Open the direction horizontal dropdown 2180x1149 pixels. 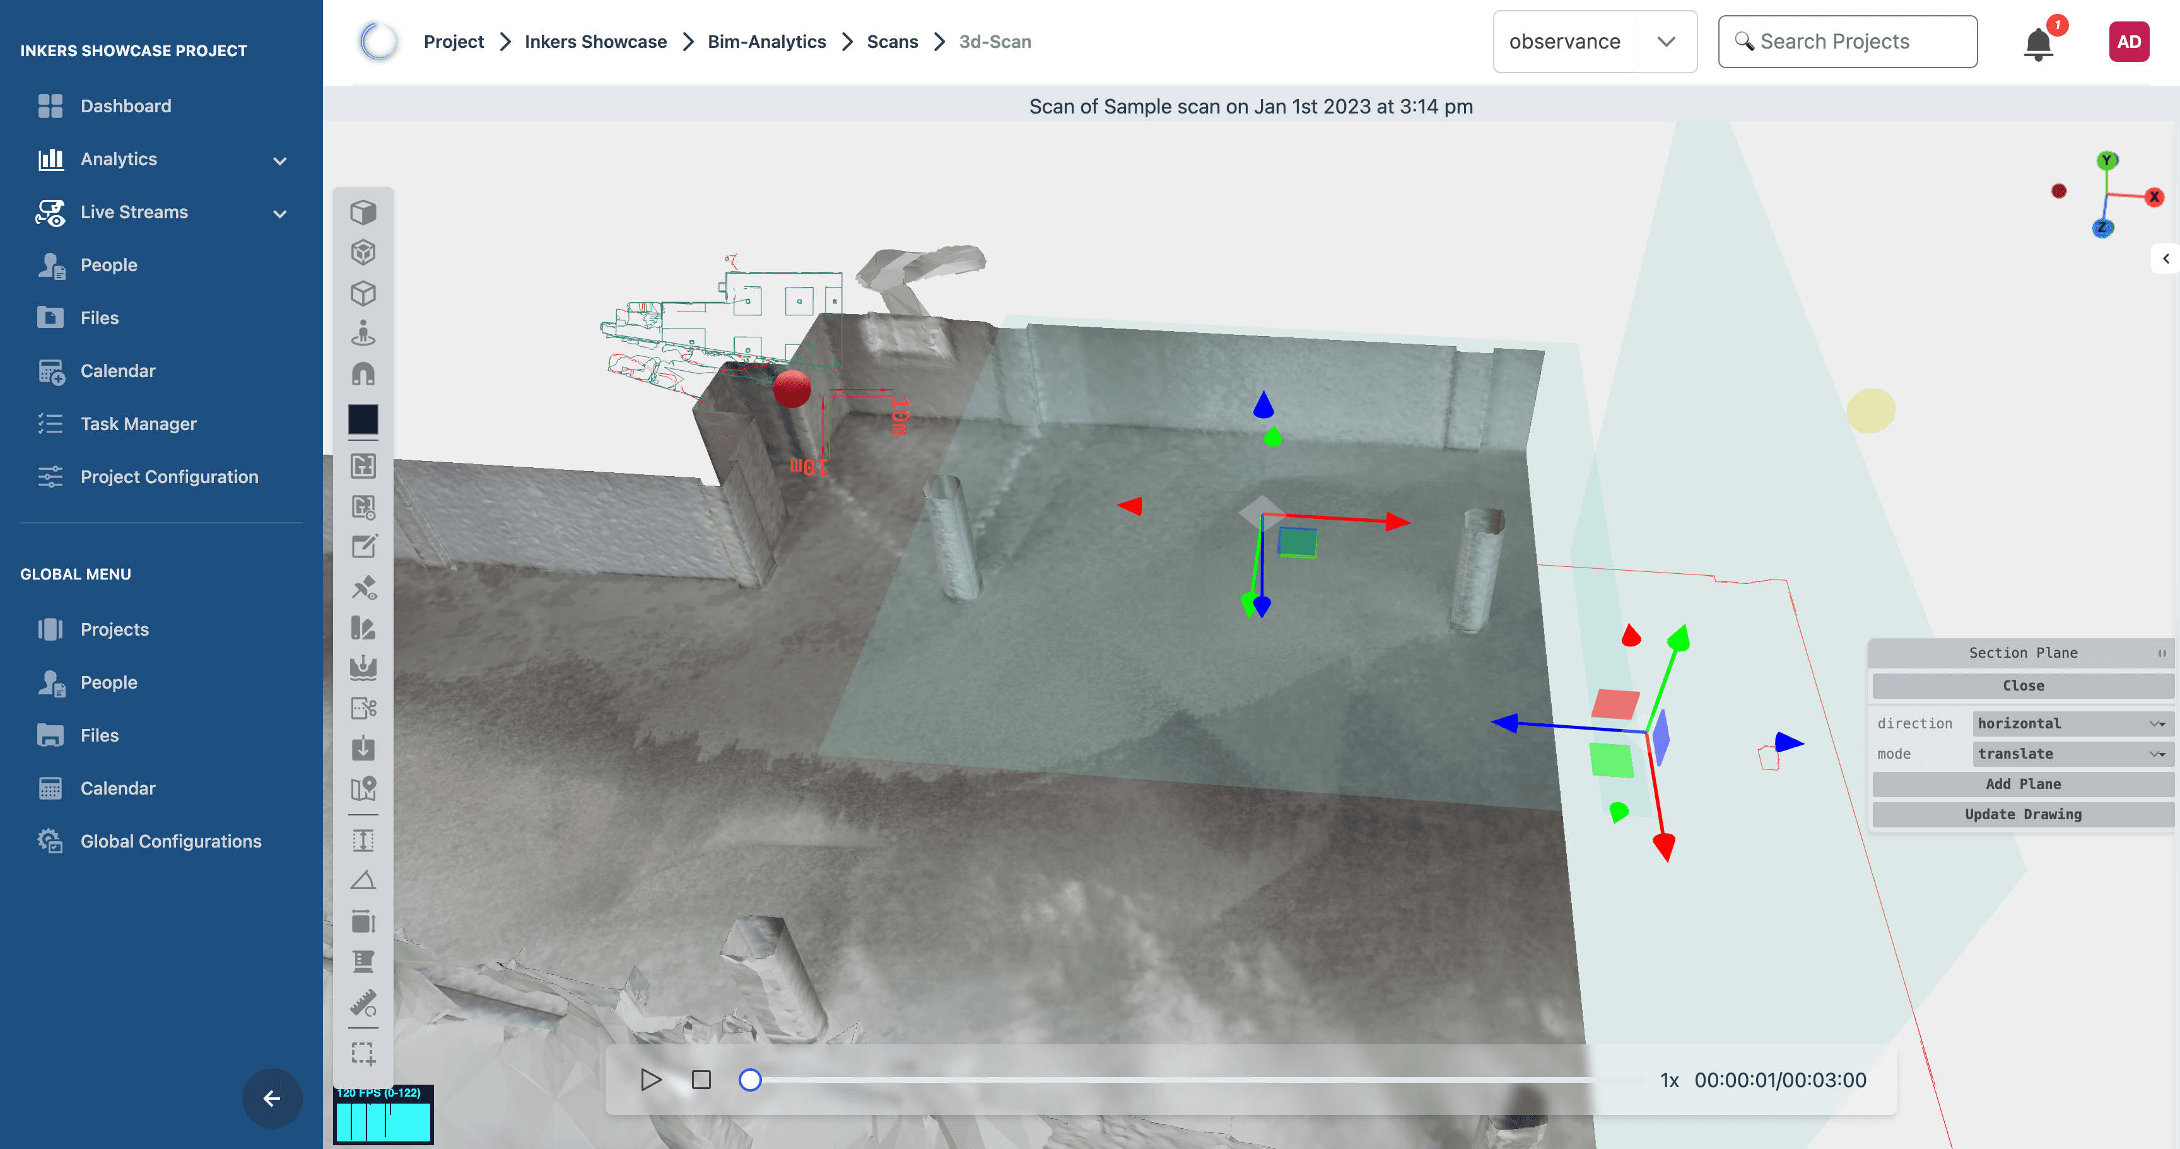[2070, 723]
